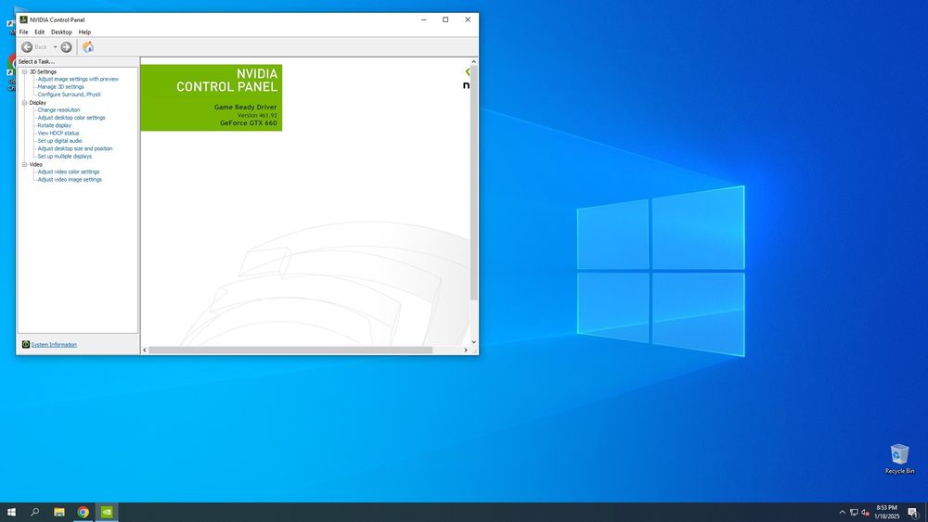Open the Home icon in toolbar
Screen dimensions: 928x522
[87, 46]
